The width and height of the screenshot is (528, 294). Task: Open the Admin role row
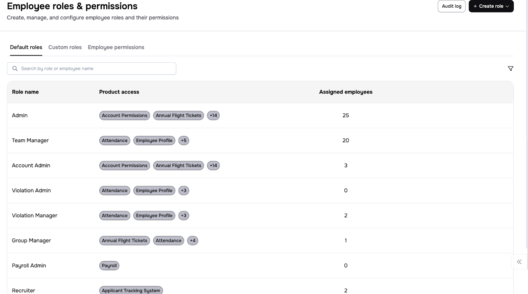20,115
